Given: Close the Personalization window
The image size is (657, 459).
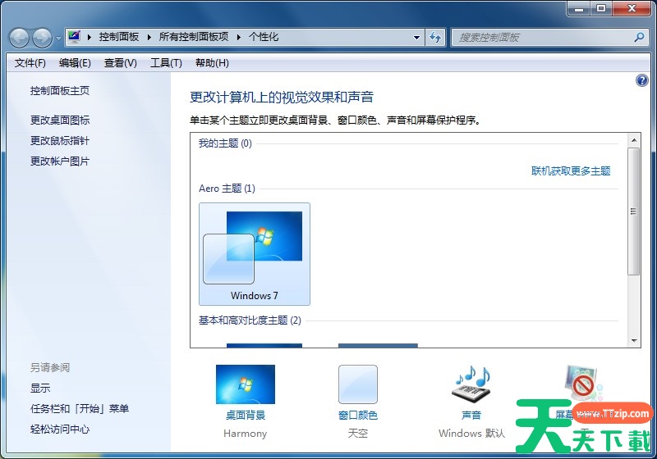Looking at the screenshot, I should coord(632,8).
